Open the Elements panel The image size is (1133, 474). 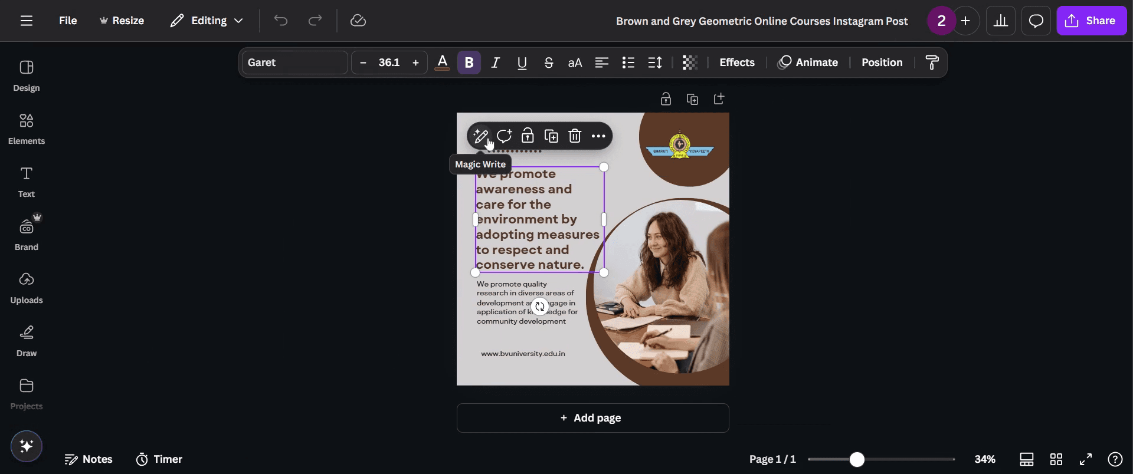(27, 129)
